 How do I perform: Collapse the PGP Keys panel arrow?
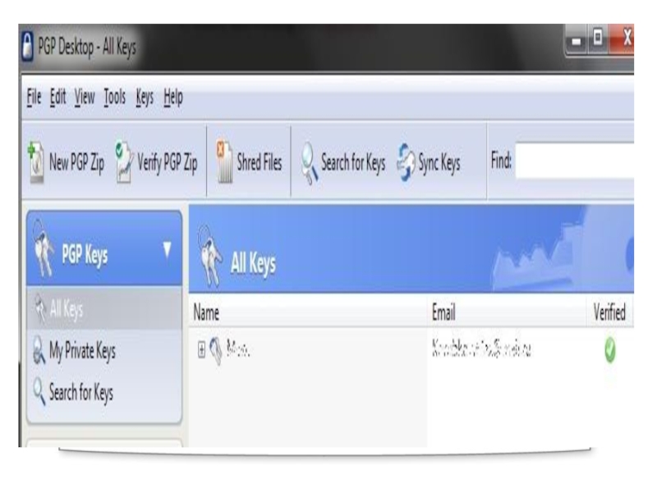pyautogui.click(x=168, y=250)
